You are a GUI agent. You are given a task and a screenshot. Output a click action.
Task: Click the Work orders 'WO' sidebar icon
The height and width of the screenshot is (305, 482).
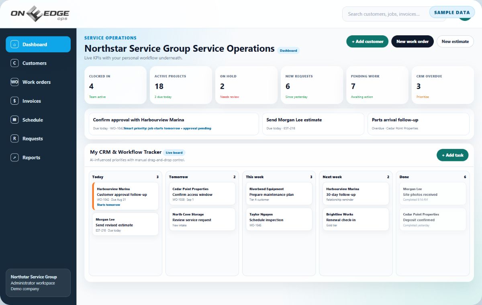(x=15, y=82)
